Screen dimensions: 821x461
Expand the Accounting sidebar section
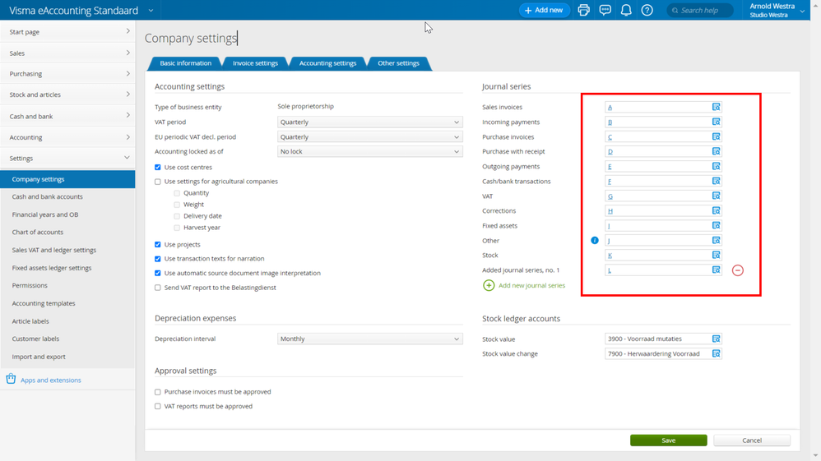point(67,137)
